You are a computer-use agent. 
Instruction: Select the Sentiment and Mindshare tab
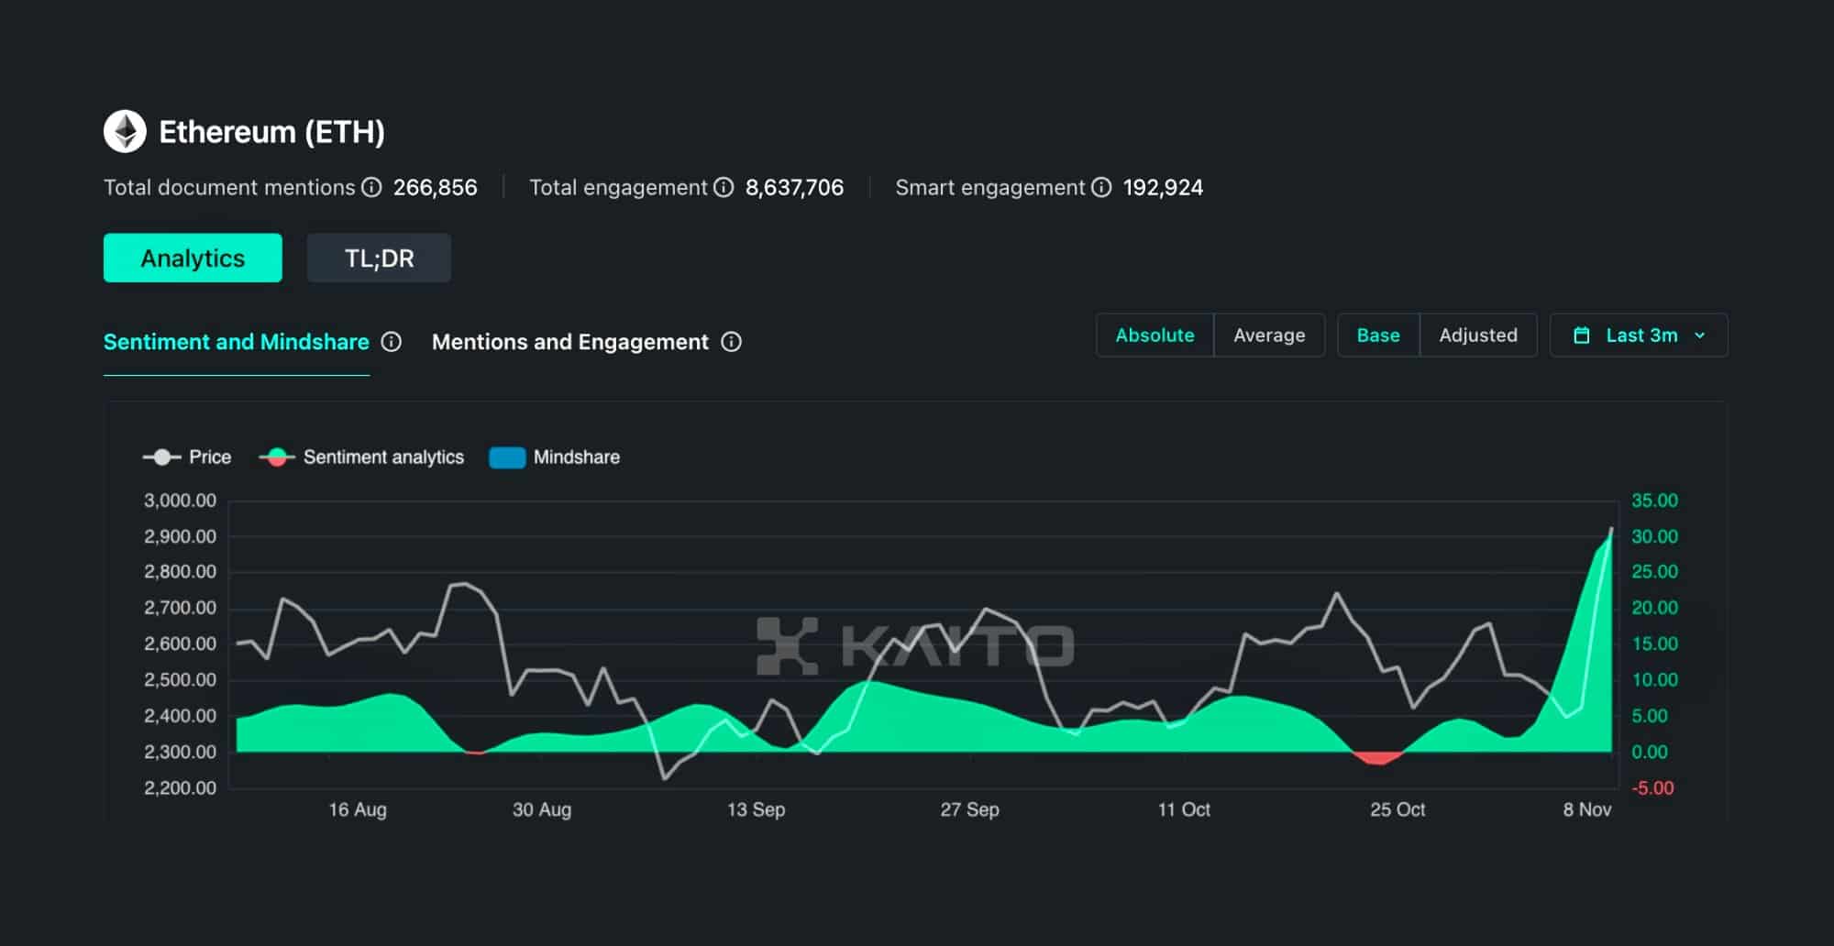coord(236,342)
